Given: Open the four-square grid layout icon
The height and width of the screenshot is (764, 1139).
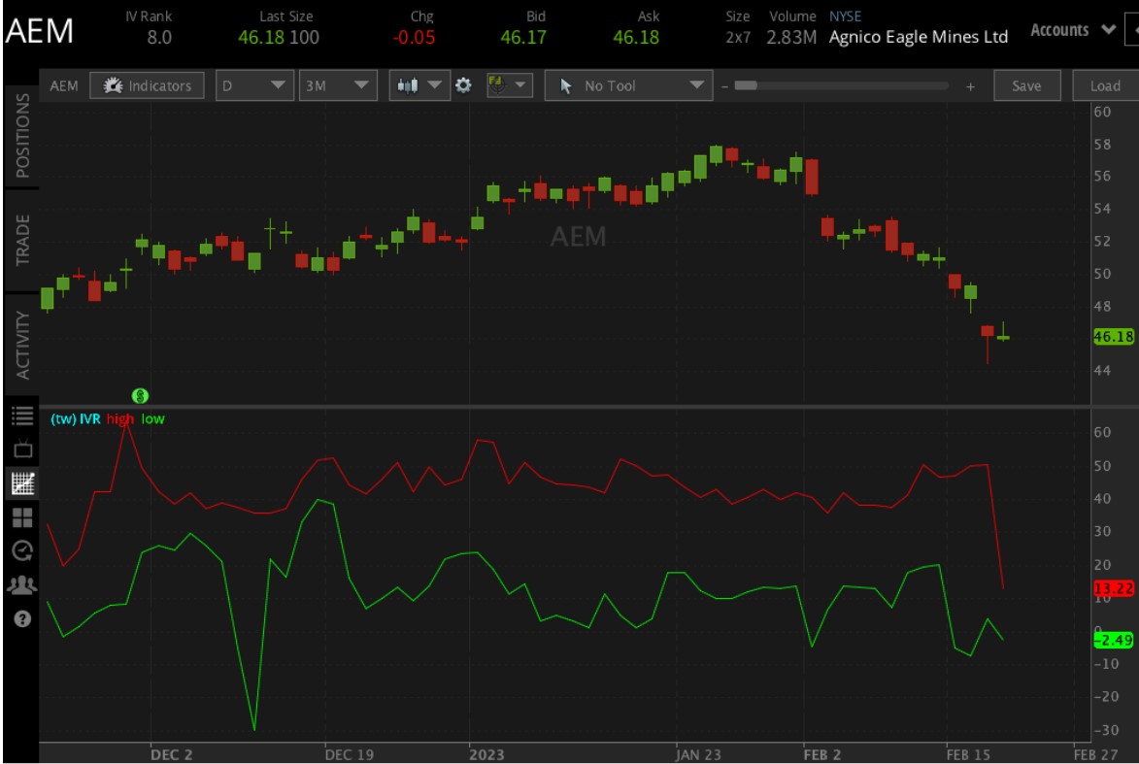Looking at the screenshot, I should pyautogui.click(x=21, y=517).
